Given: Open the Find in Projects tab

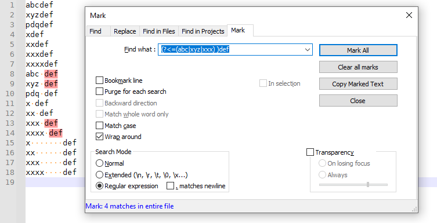Looking at the screenshot, I should [x=203, y=31].
